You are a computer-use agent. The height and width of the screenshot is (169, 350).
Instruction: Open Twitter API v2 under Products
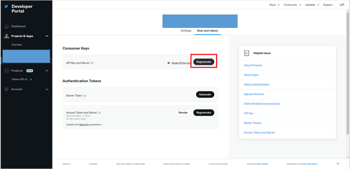[19, 79]
